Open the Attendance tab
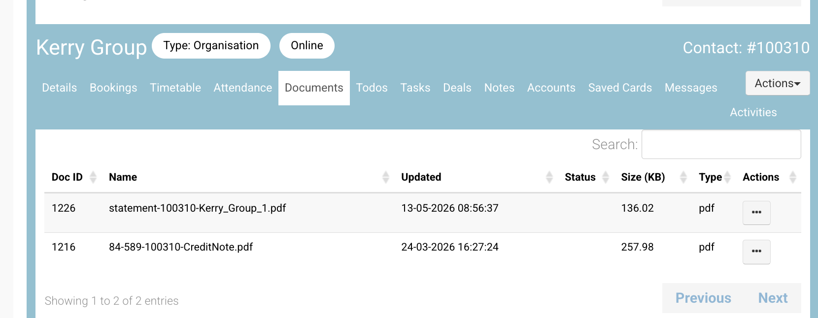 tap(242, 88)
